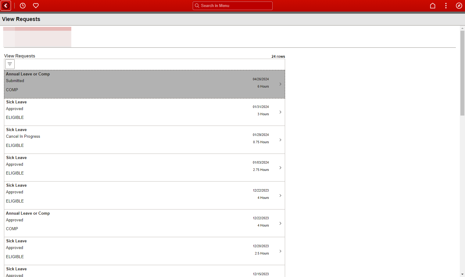Click 'Cancel In Progress' status text
This screenshot has height=277, width=465.
click(23, 137)
